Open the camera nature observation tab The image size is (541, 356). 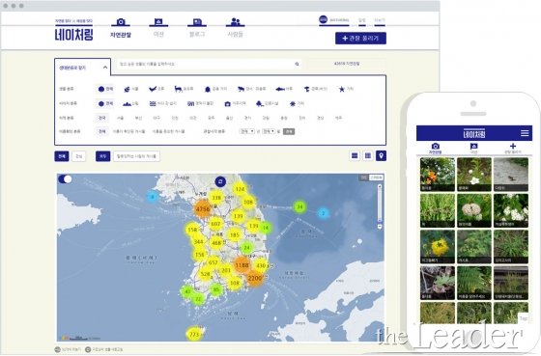tap(121, 28)
